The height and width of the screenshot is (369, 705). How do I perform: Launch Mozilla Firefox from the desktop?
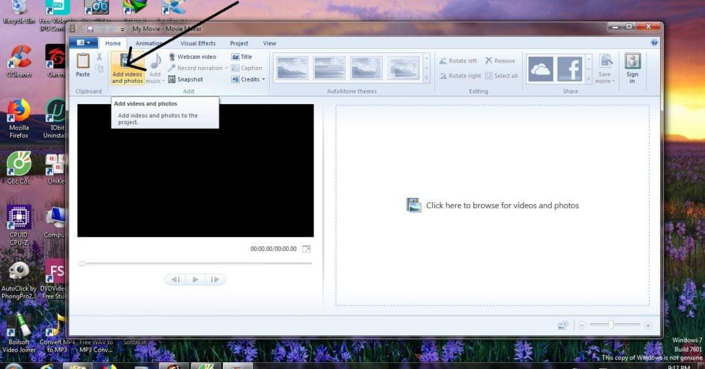(18, 119)
